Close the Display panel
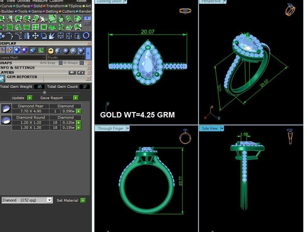The image size is (308, 232). pyautogui.click(x=89, y=43)
